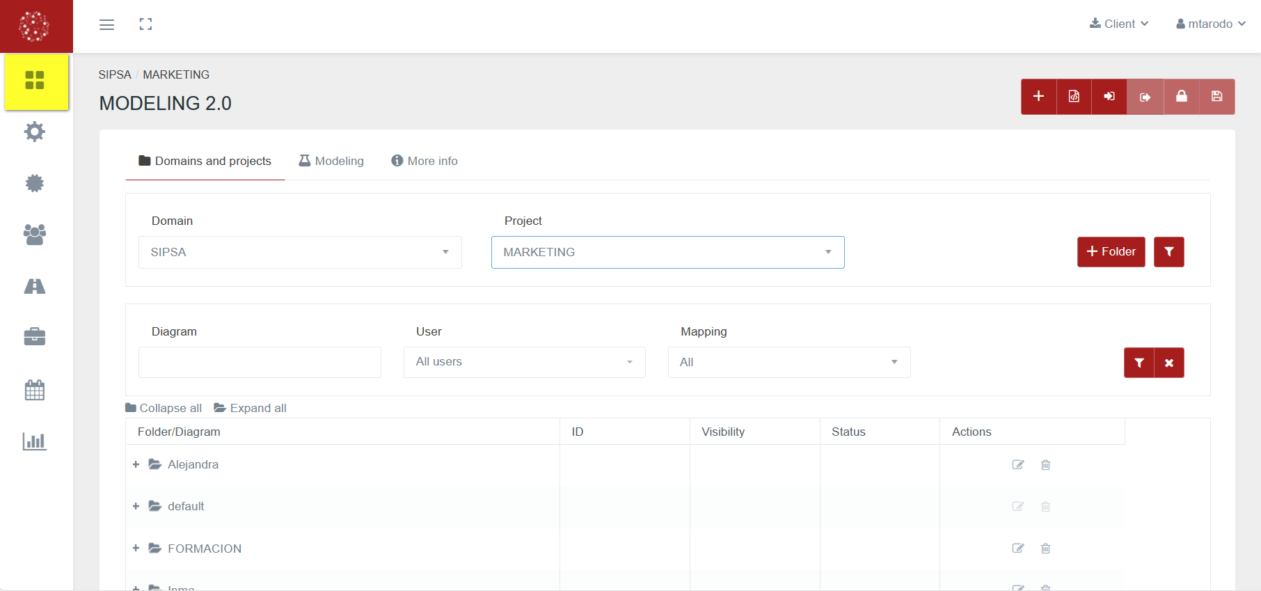
Task: Click the briefcase icon in sidebar
Action: [35, 338]
